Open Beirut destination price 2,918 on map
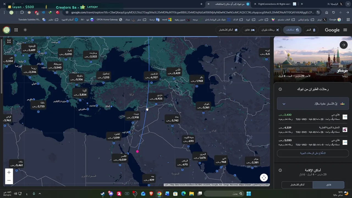This screenshot has width=352, height=198. 133,116
